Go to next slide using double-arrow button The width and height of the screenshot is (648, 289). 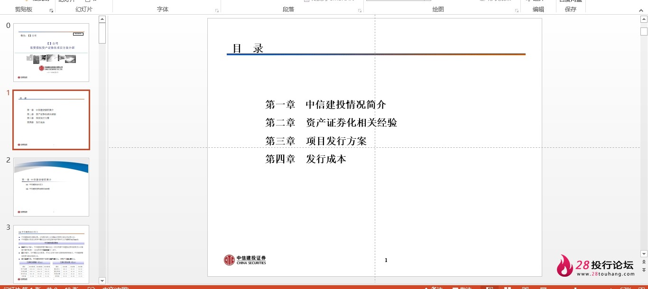[x=644, y=270]
